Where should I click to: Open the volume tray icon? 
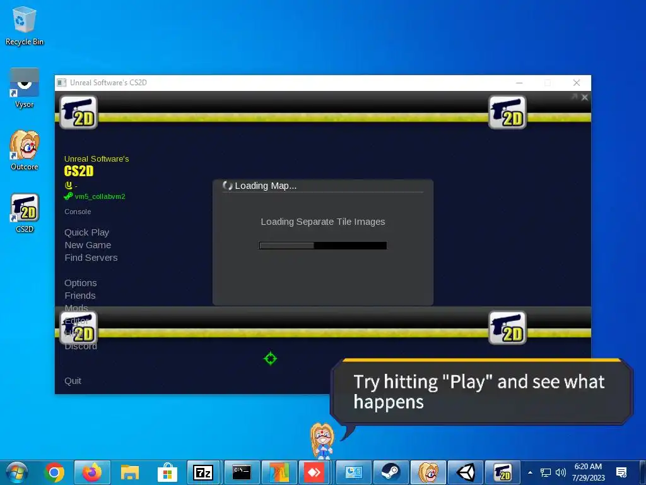pos(560,472)
